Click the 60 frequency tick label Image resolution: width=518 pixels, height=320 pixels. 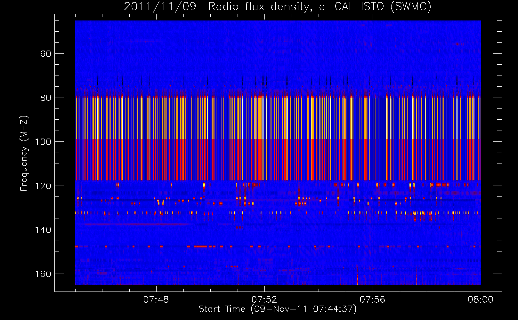coord(46,54)
